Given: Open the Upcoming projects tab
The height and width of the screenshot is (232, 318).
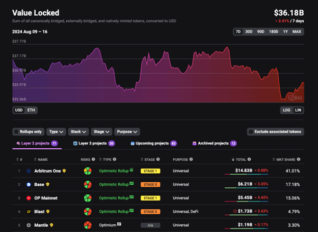Looking at the screenshot, I should click(154, 144).
